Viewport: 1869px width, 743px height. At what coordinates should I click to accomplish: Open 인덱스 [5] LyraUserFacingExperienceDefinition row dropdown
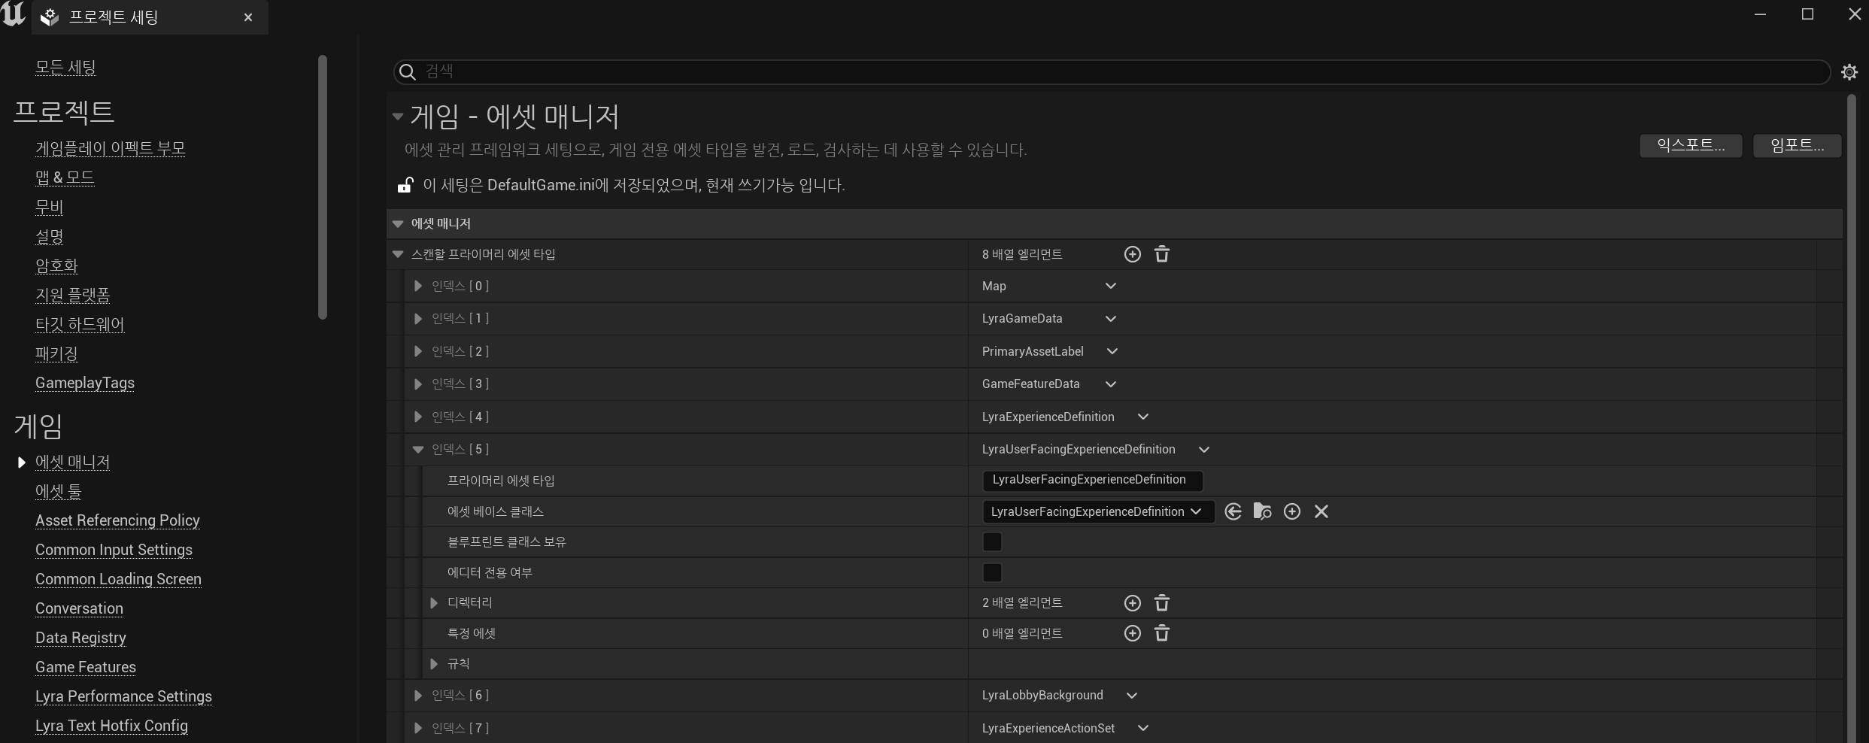pyautogui.click(x=1204, y=450)
